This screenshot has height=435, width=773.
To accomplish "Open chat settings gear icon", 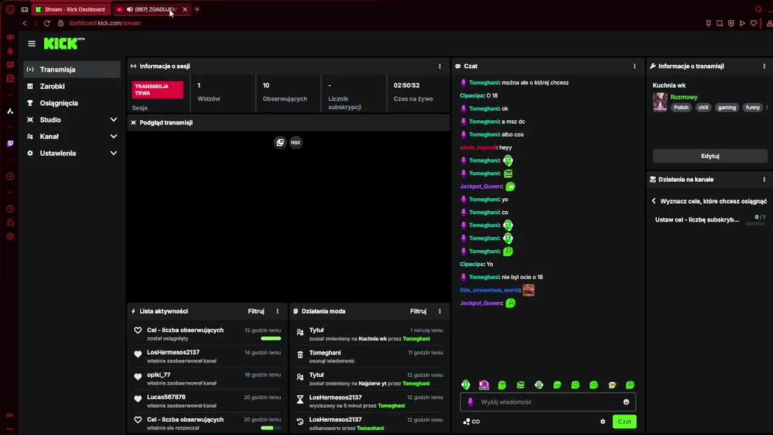I will 603,422.
